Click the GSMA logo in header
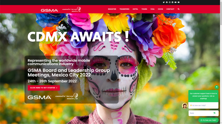222x124 pixels. pos(49,10)
